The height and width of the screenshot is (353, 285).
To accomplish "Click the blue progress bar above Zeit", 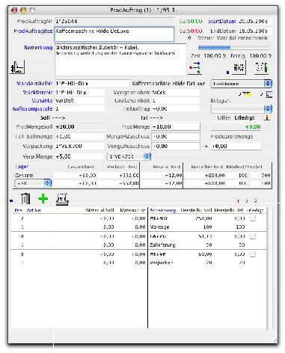I will (234, 47).
